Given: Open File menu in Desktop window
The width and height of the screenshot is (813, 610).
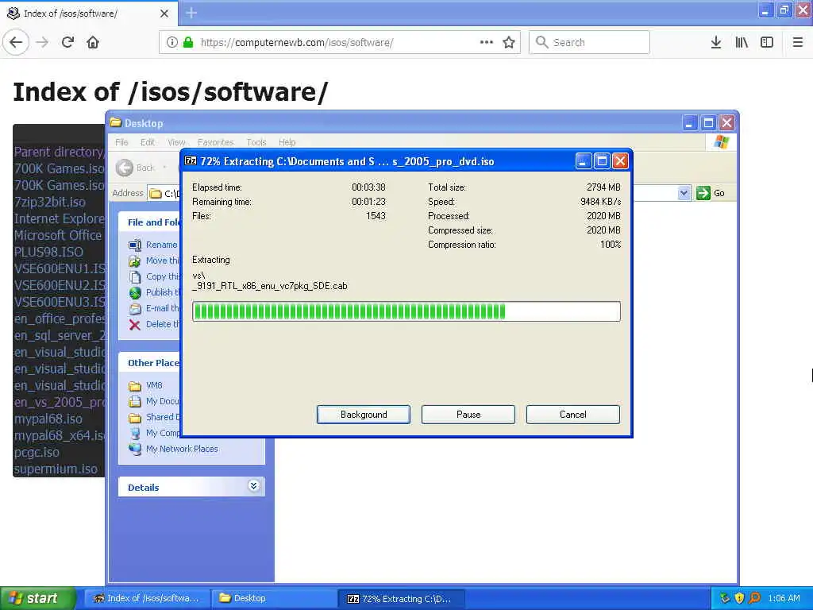Looking at the screenshot, I should point(121,142).
